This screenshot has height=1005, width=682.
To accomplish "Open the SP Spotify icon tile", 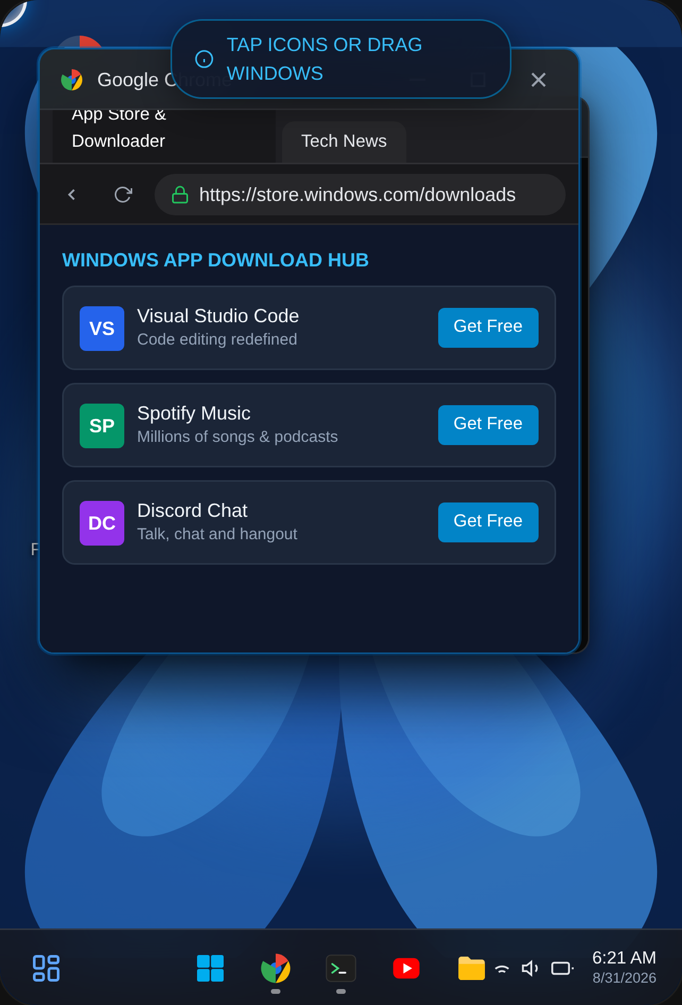I will (x=102, y=426).
